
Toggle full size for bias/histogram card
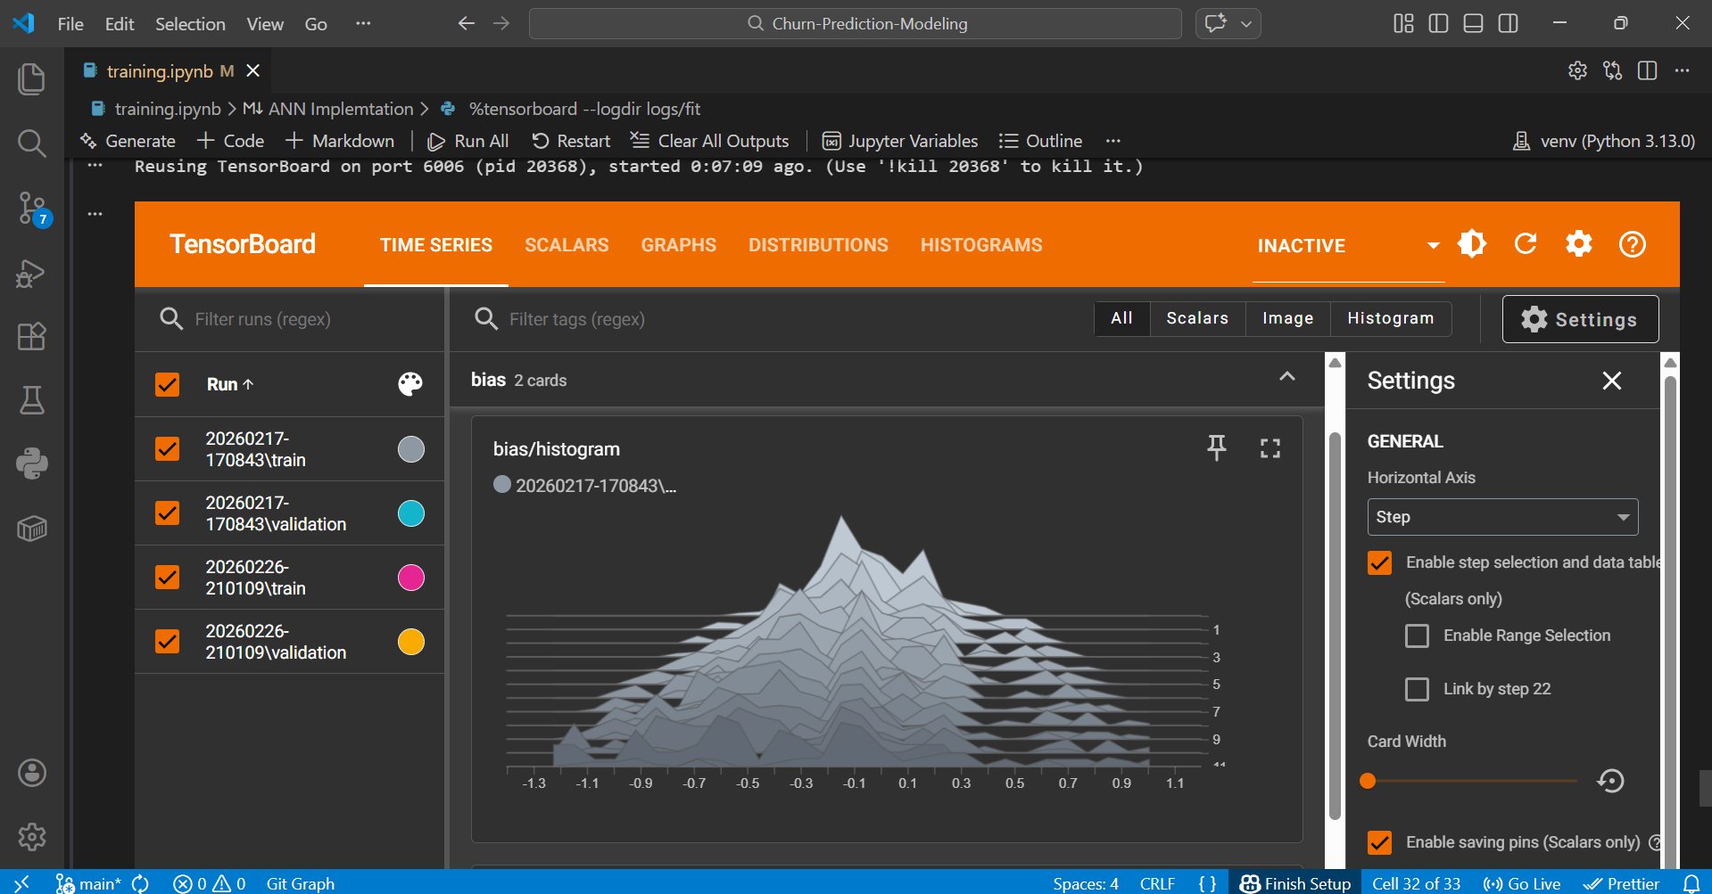click(1270, 447)
